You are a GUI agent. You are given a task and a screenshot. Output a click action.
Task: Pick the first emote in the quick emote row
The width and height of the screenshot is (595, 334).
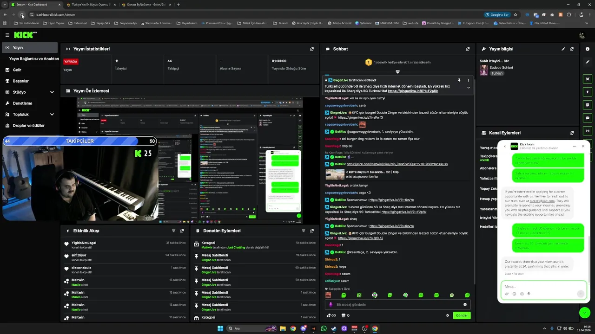click(x=328, y=295)
